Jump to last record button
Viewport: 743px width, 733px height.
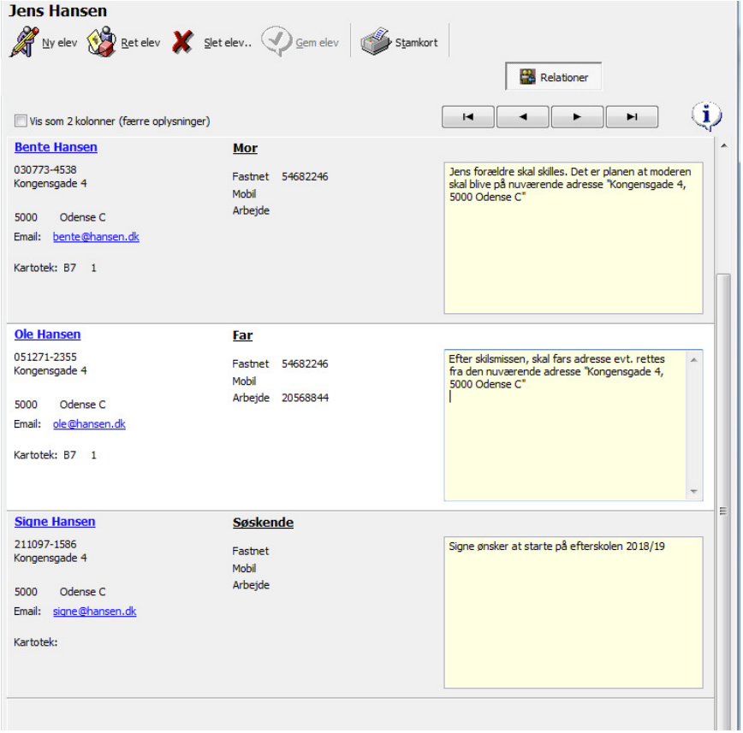point(632,116)
